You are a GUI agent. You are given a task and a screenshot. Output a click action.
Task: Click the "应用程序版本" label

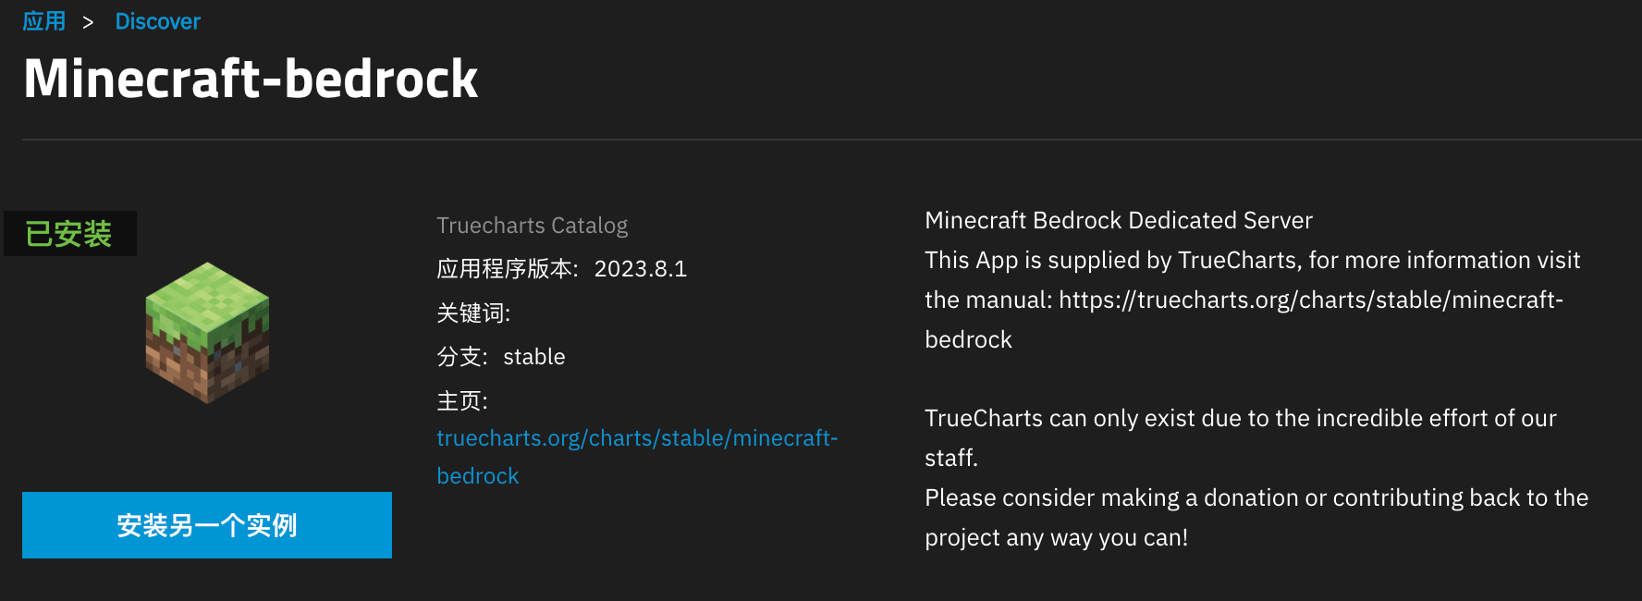click(x=507, y=269)
